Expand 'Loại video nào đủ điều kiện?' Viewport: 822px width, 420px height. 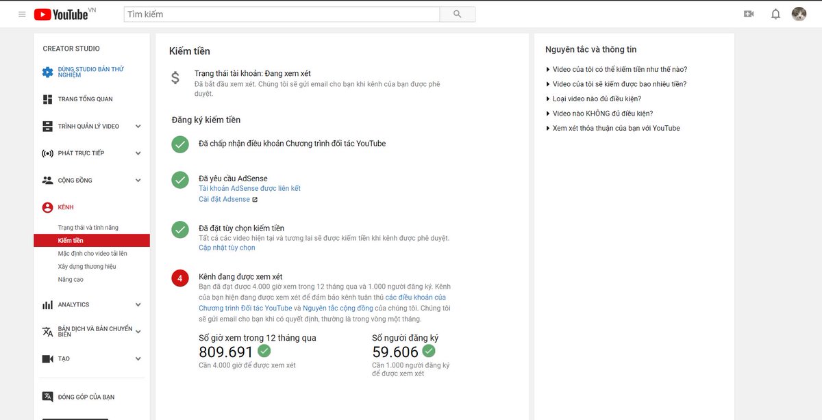pos(593,99)
